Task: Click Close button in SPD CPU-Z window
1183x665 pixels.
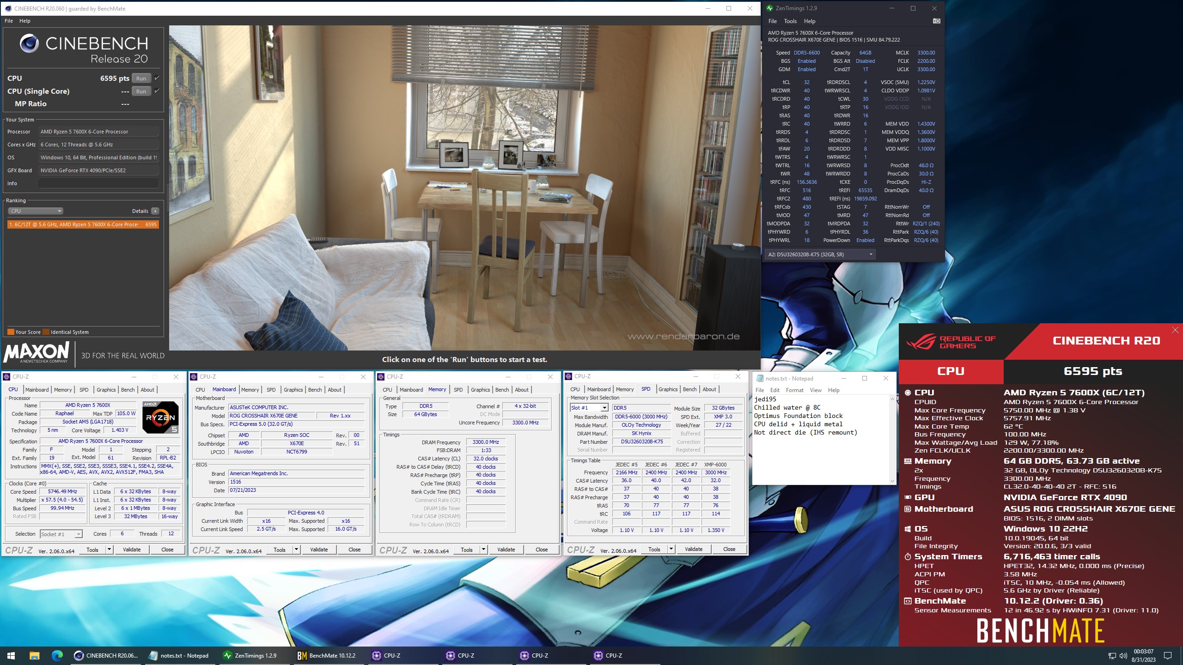Action: (729, 549)
